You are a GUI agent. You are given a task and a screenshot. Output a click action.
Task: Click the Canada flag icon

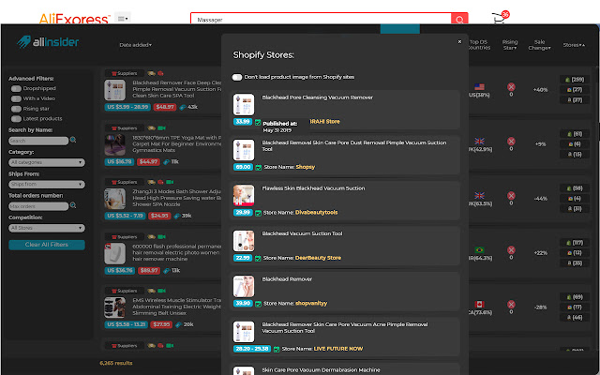tap(479, 304)
